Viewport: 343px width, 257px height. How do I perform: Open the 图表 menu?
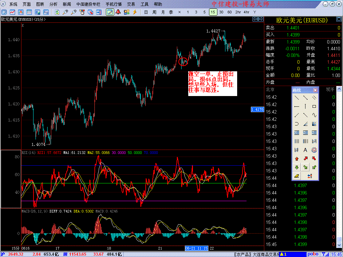40,4
